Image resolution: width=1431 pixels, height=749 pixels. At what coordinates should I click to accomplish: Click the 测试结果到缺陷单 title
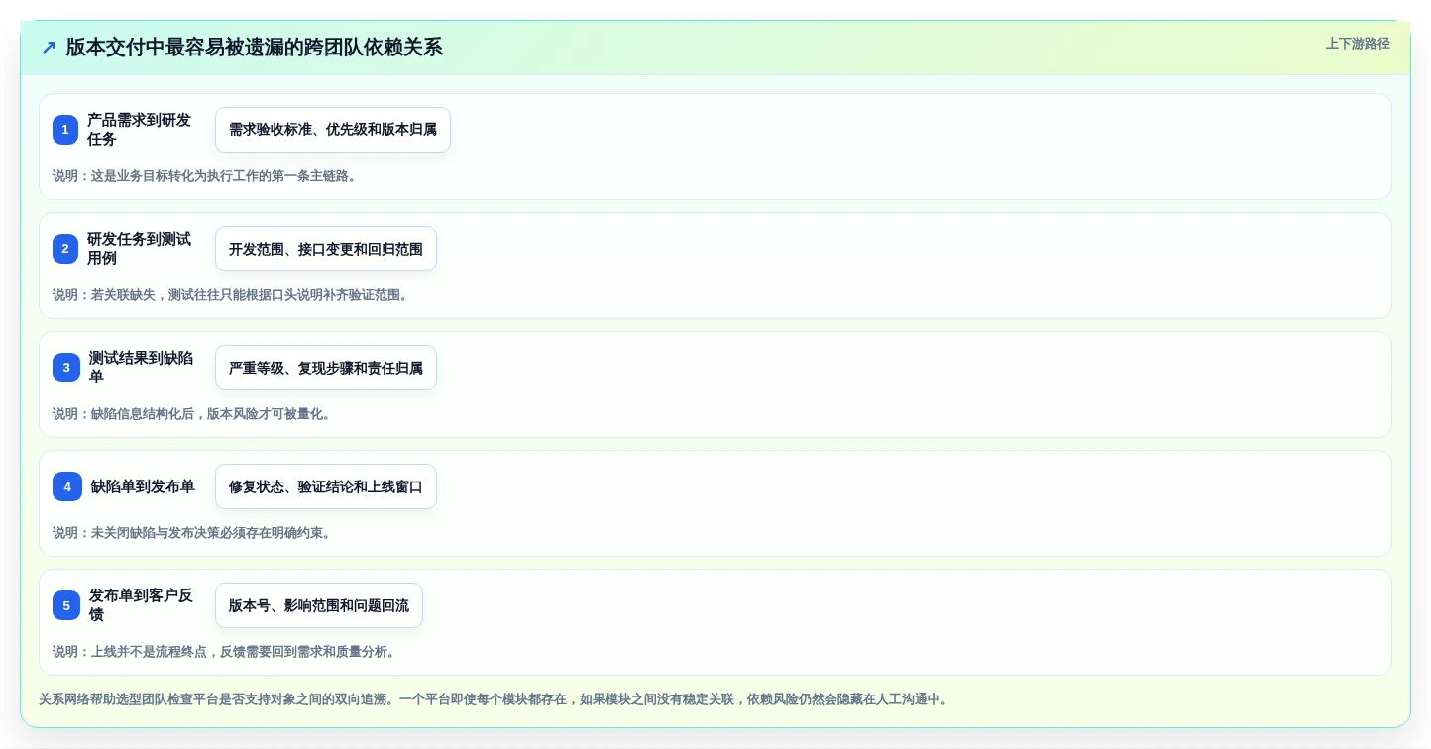tap(142, 368)
